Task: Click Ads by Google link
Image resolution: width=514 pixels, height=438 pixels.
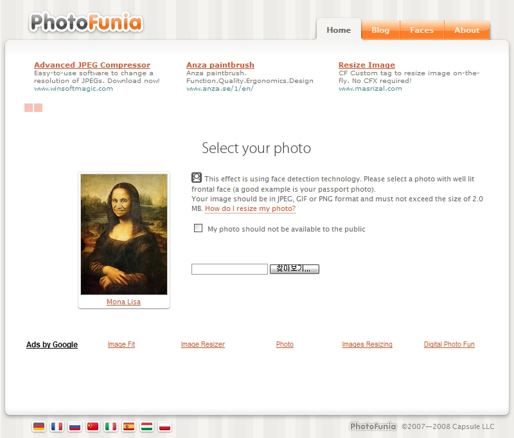Action: (x=52, y=345)
